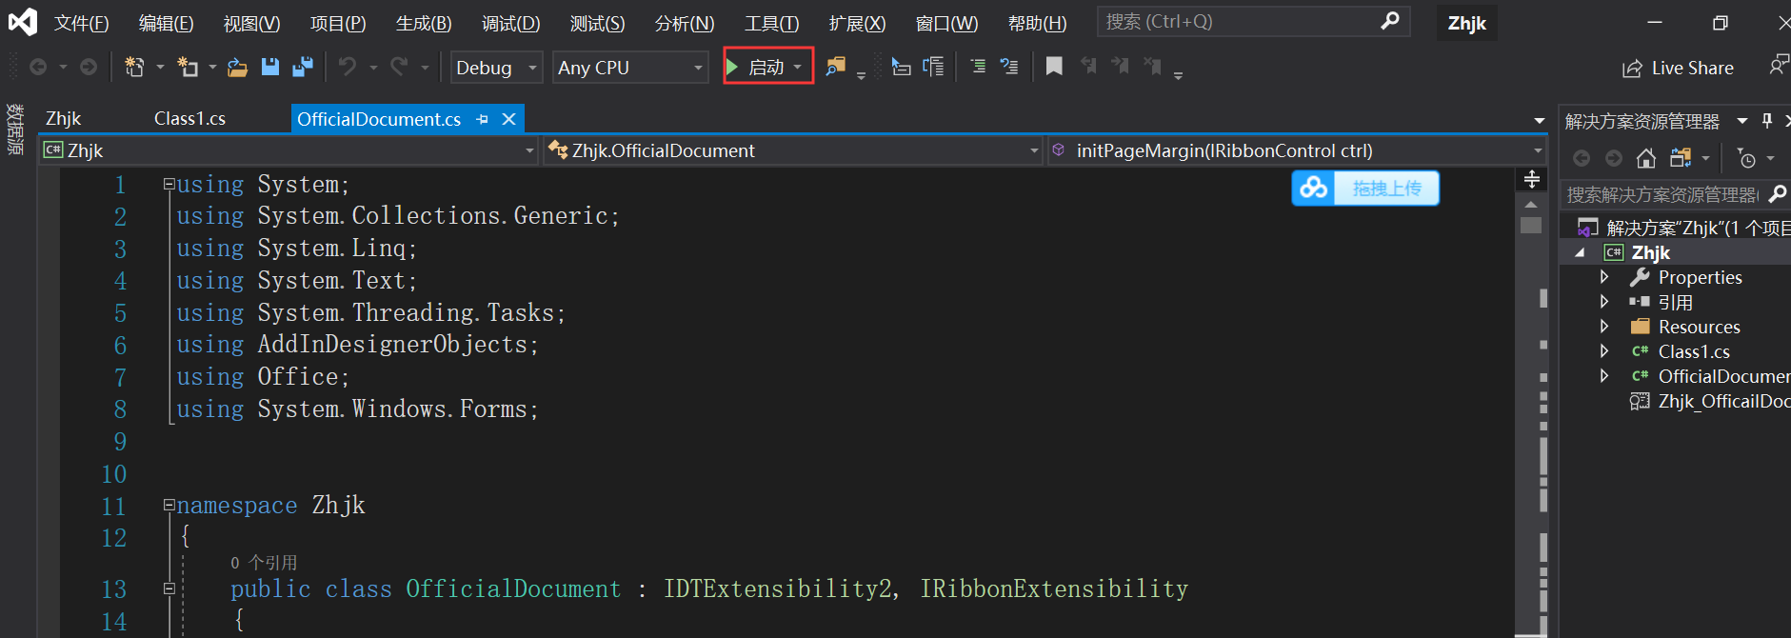Collapse the namespace Zhjk code block
The width and height of the screenshot is (1791, 638).
click(x=169, y=505)
